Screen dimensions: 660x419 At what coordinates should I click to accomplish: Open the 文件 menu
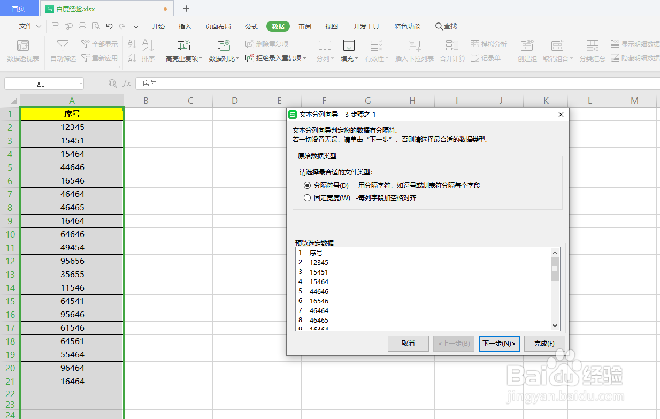[25, 26]
